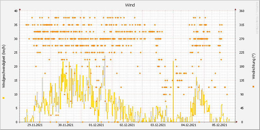
Task: Click the yellow wind speed legend square
Action: pyautogui.click(x=4, y=98)
